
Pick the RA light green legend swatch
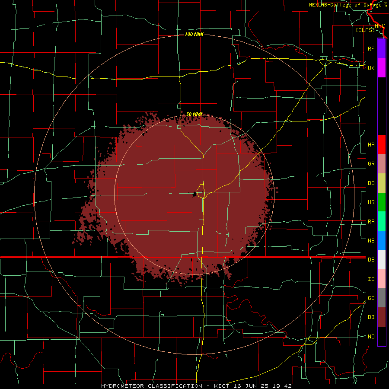[x=382, y=221]
